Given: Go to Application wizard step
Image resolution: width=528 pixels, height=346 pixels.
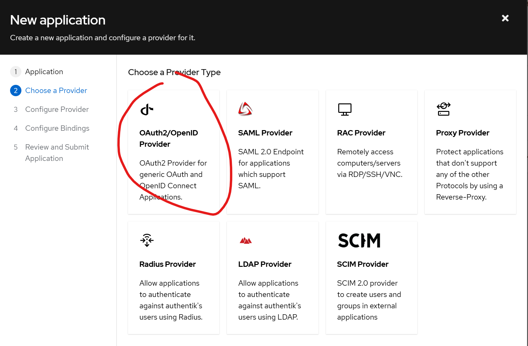Looking at the screenshot, I should point(44,72).
